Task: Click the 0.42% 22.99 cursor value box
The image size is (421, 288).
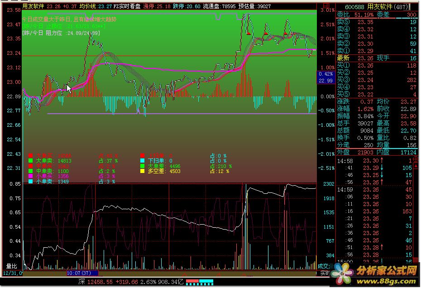Action: 325,77
